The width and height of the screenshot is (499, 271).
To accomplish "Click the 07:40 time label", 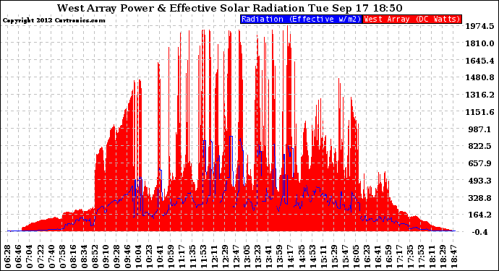I will pyautogui.click(x=51, y=256).
